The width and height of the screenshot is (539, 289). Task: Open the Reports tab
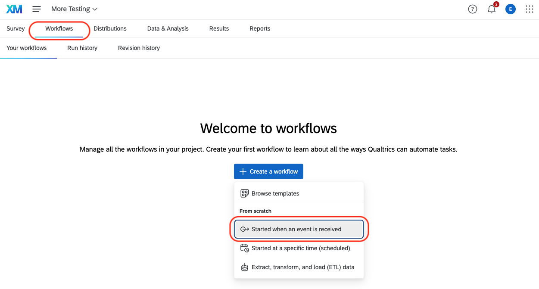pyautogui.click(x=260, y=28)
